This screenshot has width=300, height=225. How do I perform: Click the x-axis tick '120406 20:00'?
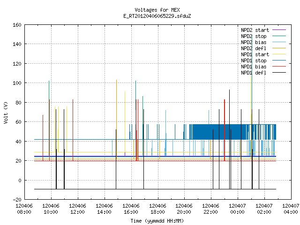tap(184, 209)
